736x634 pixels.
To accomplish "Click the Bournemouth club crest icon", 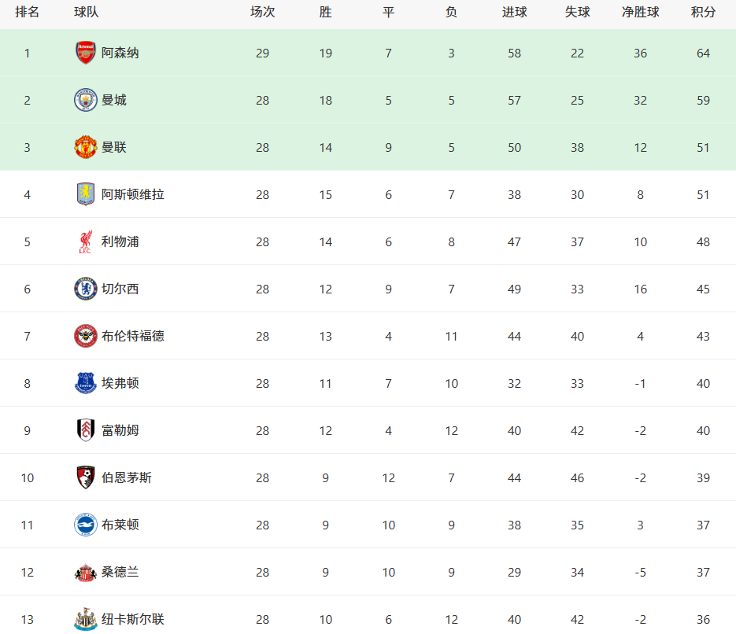I will point(85,478).
